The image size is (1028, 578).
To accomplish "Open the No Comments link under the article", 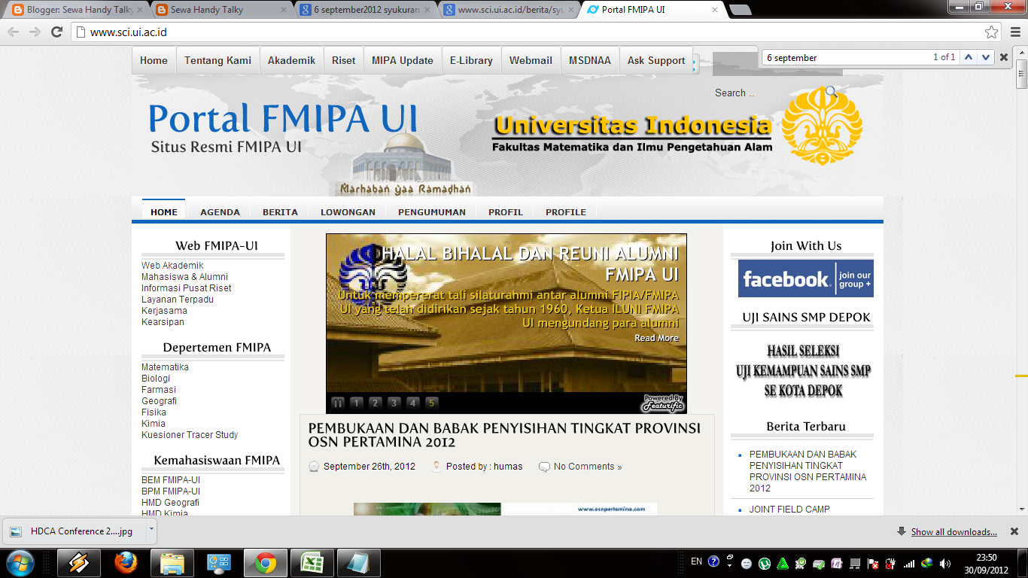I will coord(585,466).
